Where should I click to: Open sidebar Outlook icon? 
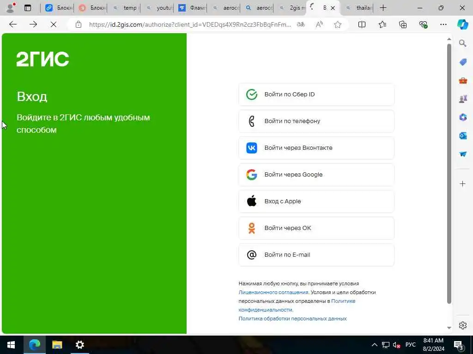click(x=463, y=136)
